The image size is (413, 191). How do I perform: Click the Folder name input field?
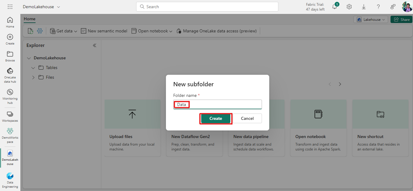click(x=218, y=104)
